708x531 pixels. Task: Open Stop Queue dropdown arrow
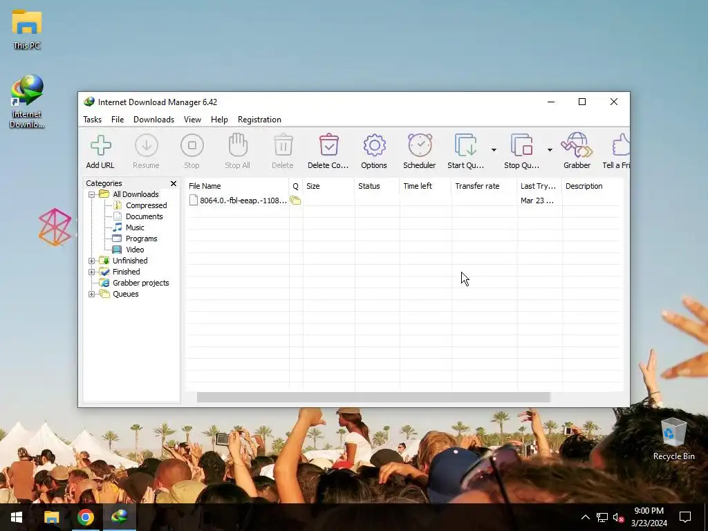[550, 150]
